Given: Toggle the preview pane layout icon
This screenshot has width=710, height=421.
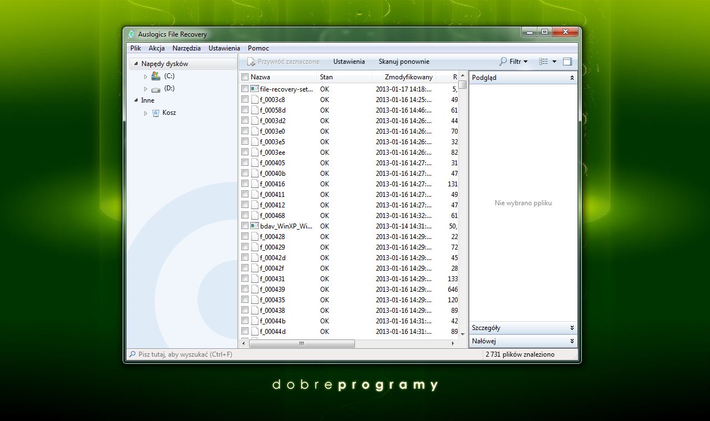Looking at the screenshot, I should [x=567, y=62].
